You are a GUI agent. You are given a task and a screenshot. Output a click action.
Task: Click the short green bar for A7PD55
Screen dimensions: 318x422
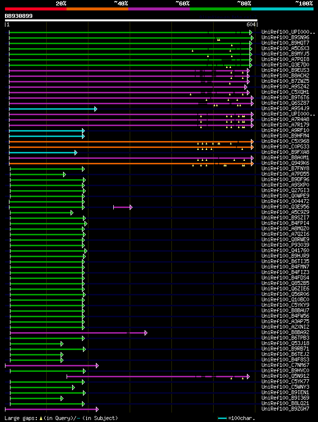[x=38, y=175]
